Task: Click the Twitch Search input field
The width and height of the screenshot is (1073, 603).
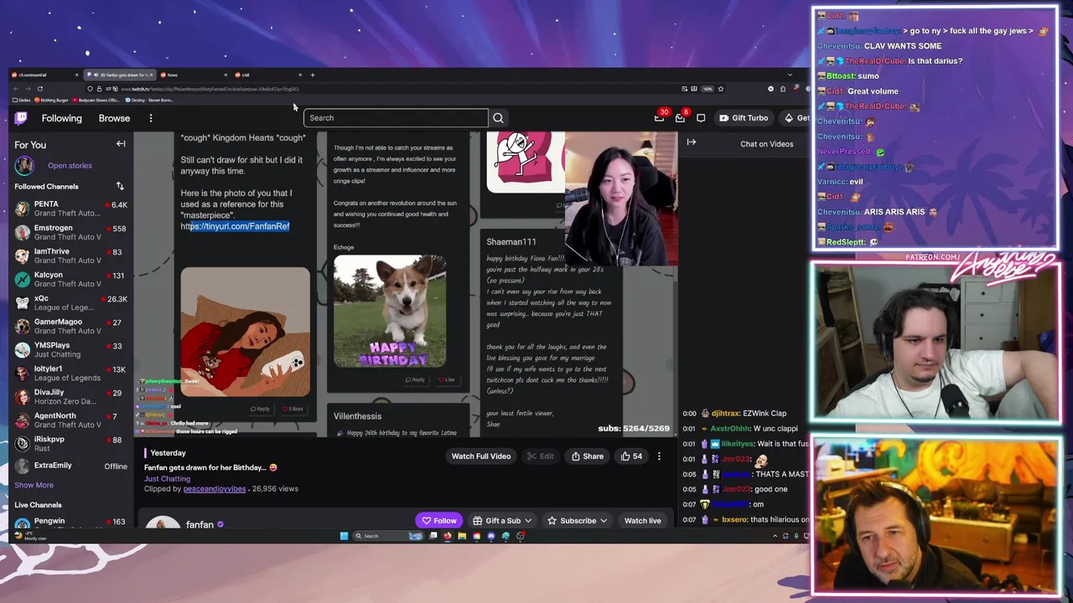Action: [x=396, y=118]
